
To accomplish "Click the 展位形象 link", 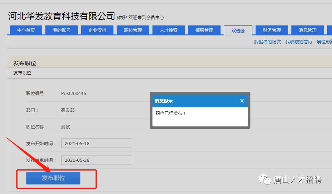I will [x=324, y=42].
